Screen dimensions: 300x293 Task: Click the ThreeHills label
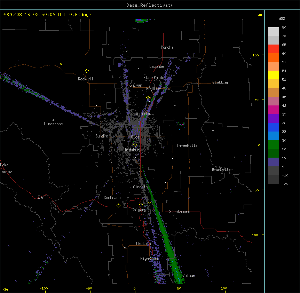click(187, 145)
